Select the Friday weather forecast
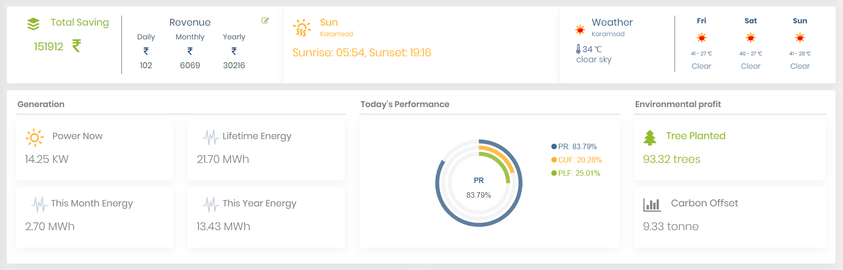The height and width of the screenshot is (270, 843). 701,44
